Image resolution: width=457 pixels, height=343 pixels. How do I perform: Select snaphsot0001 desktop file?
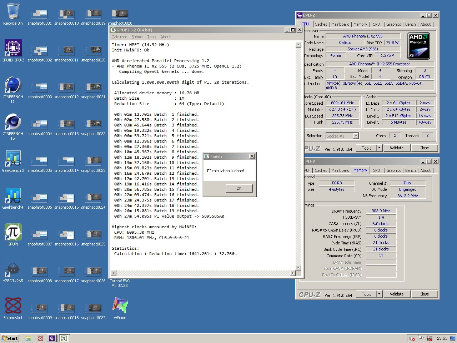click(x=40, y=17)
